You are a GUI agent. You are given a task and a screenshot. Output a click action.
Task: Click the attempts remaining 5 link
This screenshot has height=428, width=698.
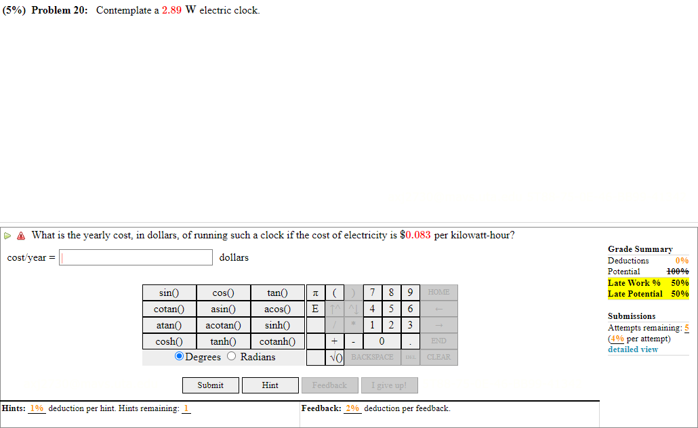tap(686, 327)
